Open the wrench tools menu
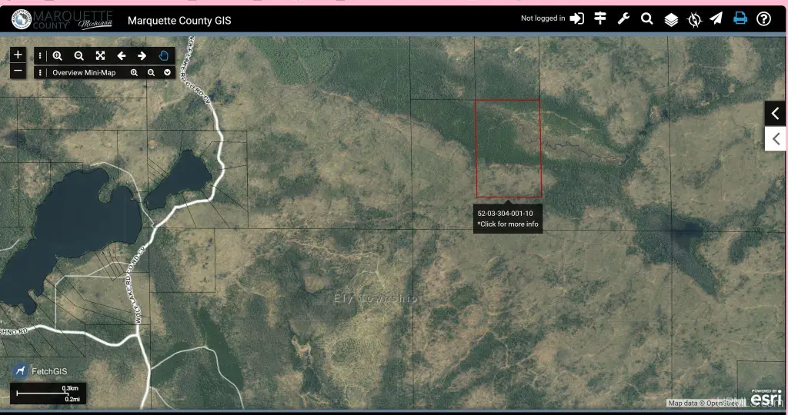This screenshot has height=415, width=788. coord(623,19)
